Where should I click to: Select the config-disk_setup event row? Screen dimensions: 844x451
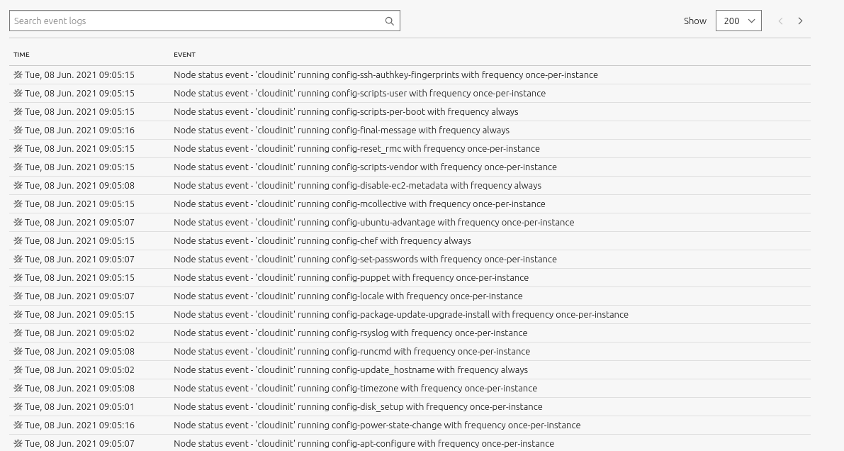358,406
